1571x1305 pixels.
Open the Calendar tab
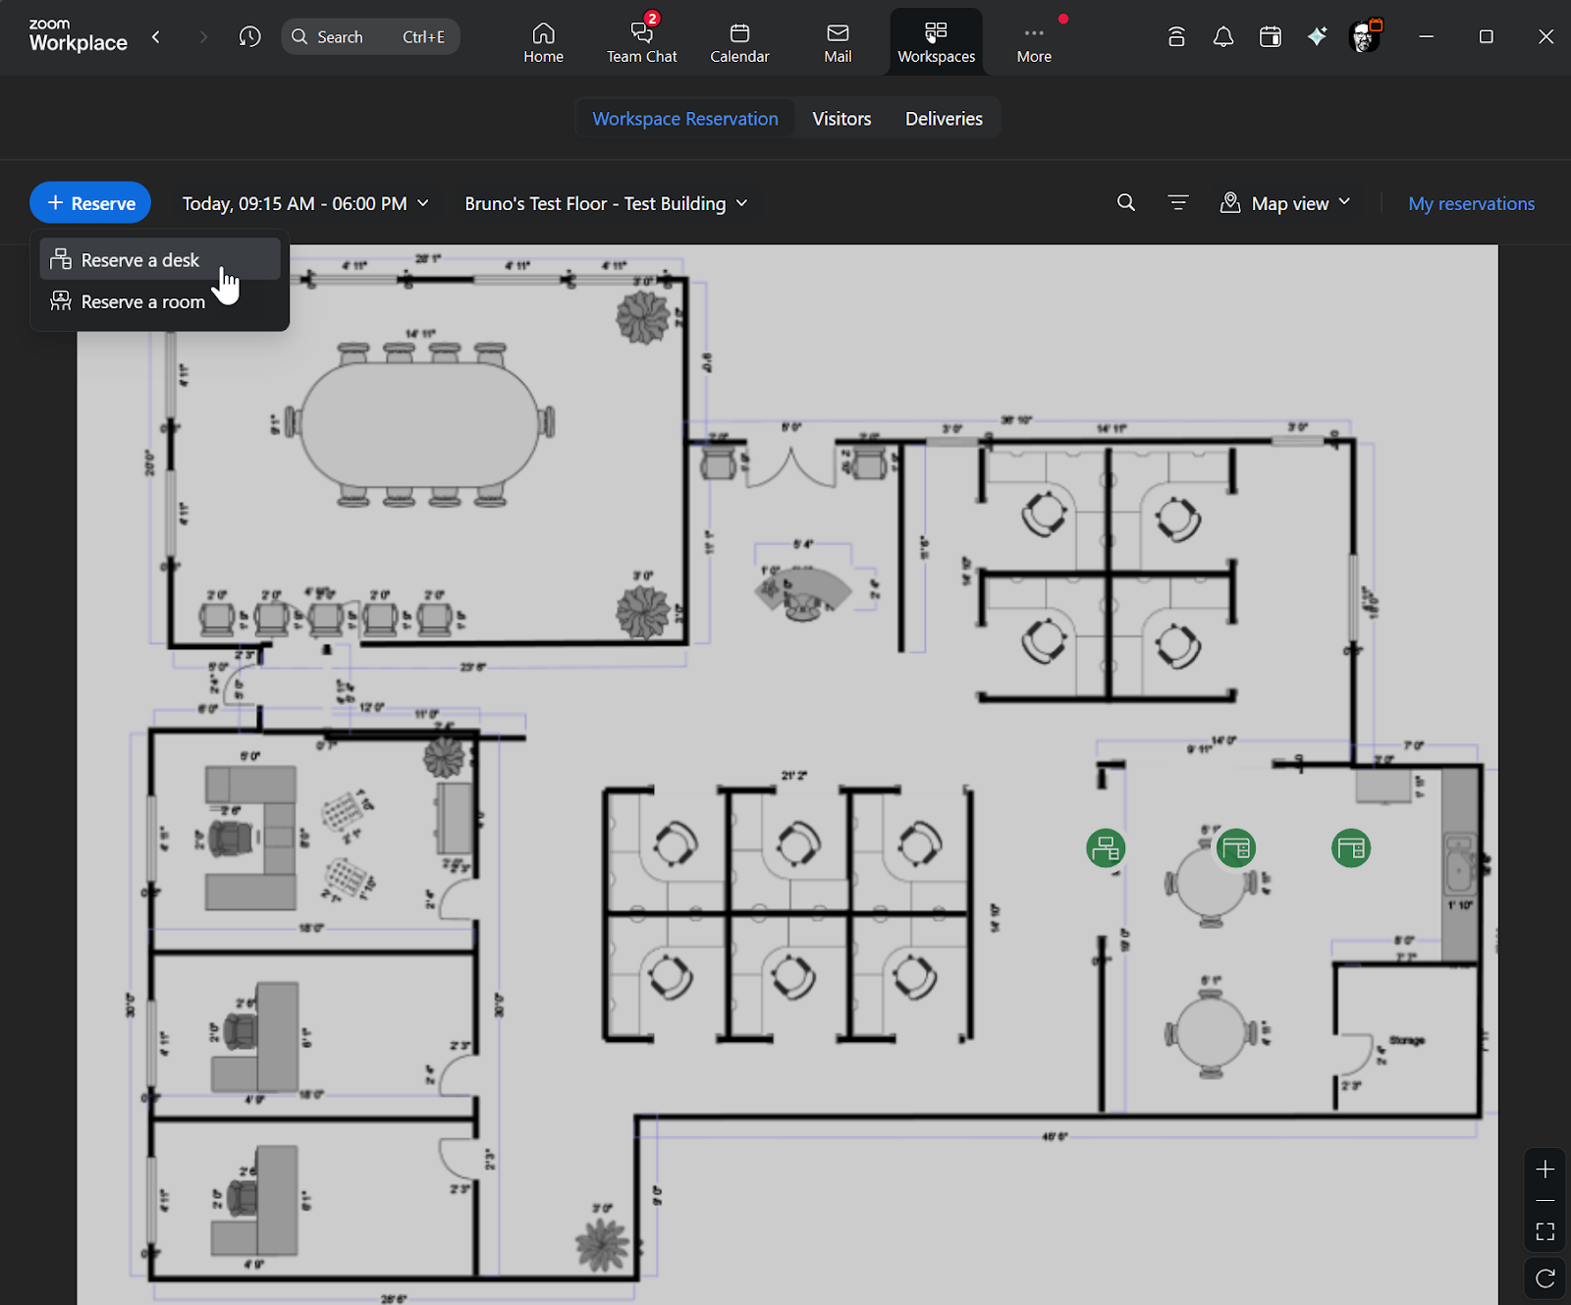tap(739, 42)
